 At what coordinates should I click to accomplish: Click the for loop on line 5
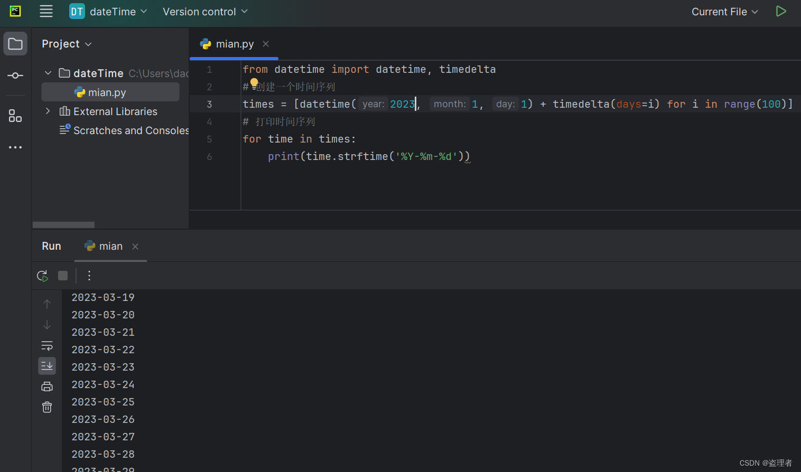(299, 139)
